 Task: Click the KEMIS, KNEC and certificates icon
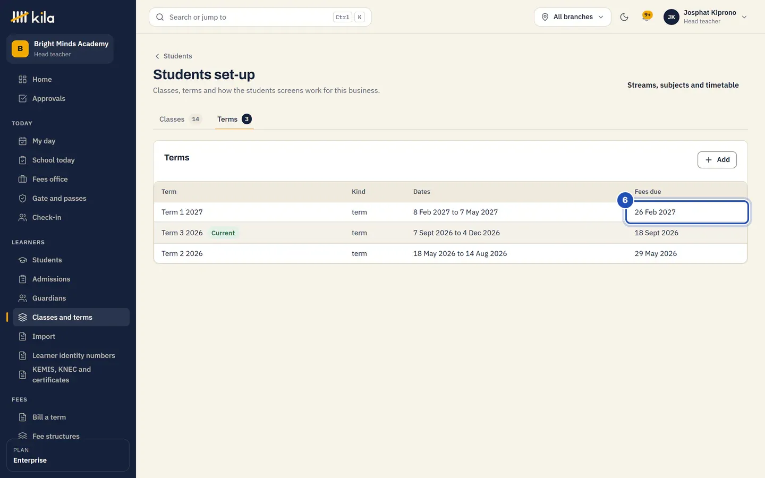click(22, 374)
